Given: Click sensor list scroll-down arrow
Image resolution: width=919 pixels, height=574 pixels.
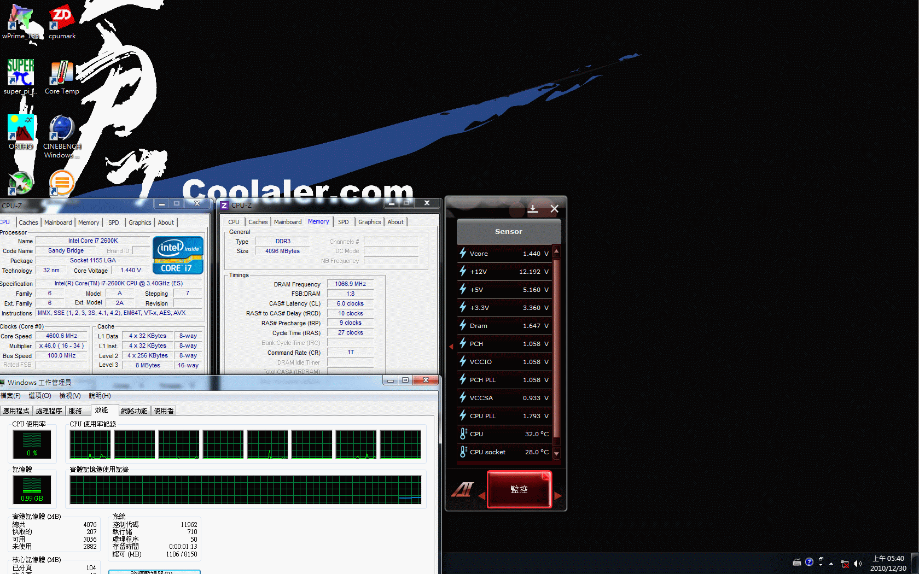Looking at the screenshot, I should tap(556, 453).
